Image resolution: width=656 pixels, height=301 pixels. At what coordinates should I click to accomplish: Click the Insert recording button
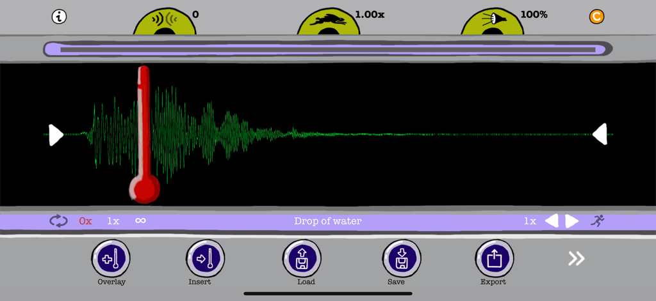206,259
